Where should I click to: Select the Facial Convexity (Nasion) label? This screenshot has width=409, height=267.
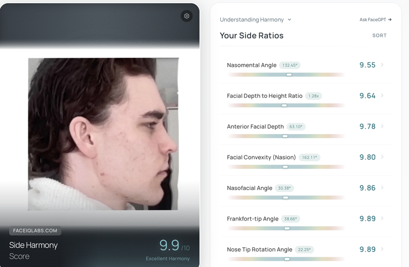click(261, 158)
